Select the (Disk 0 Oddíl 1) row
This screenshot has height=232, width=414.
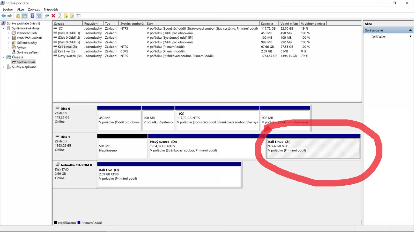tap(207, 33)
